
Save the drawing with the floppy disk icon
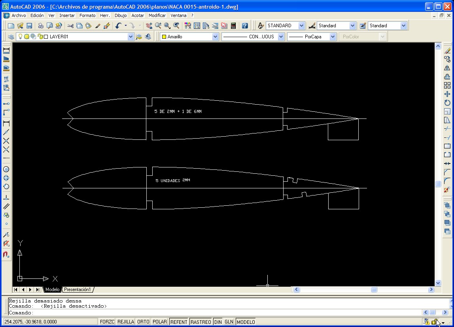[x=29, y=26]
